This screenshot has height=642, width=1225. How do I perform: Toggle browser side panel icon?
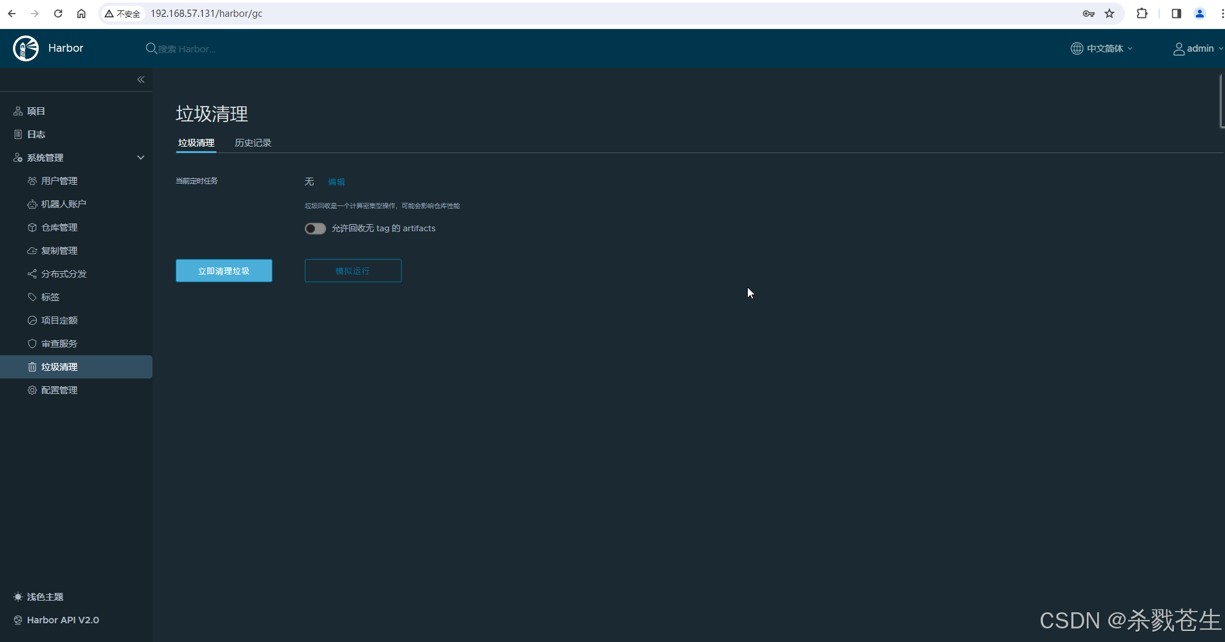click(1176, 14)
